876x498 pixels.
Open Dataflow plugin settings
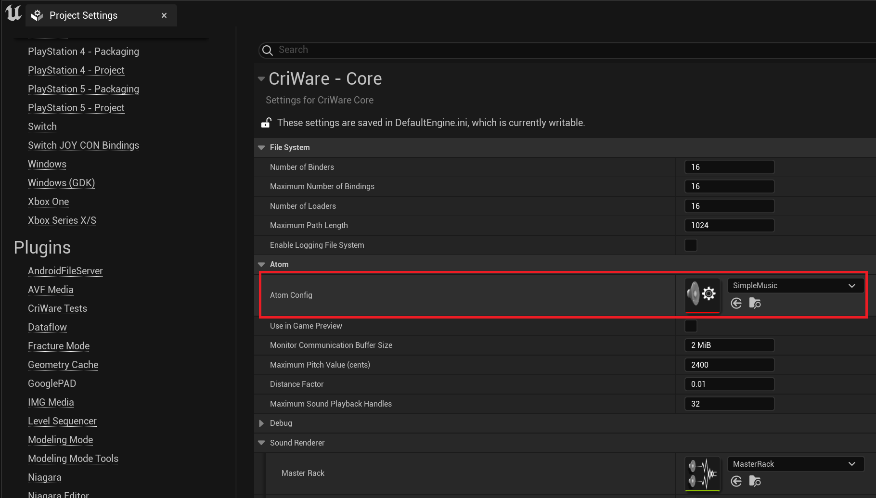[47, 327]
